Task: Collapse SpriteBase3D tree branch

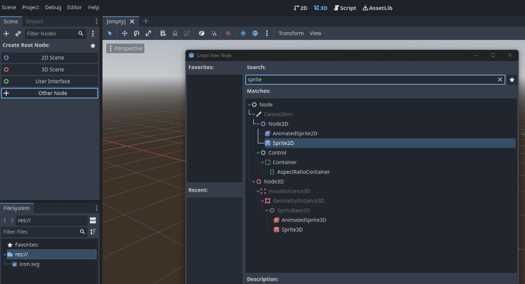Action: 266,211
